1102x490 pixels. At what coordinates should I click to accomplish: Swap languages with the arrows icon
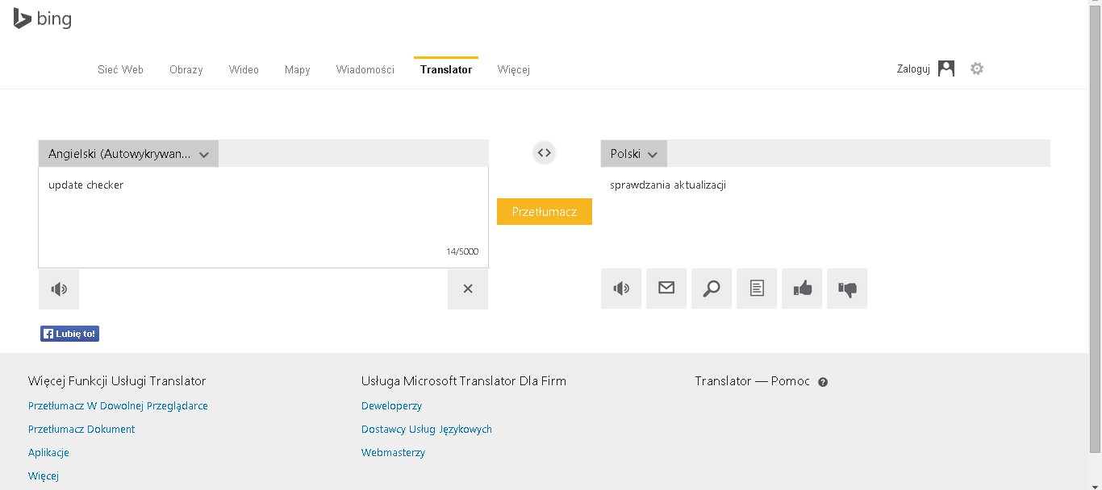tap(545, 152)
